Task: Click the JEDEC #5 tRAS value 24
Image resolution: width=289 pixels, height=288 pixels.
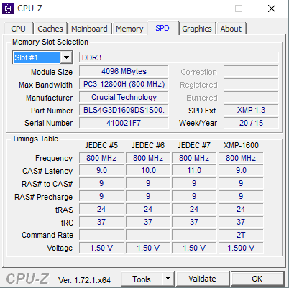Action: click(x=101, y=210)
